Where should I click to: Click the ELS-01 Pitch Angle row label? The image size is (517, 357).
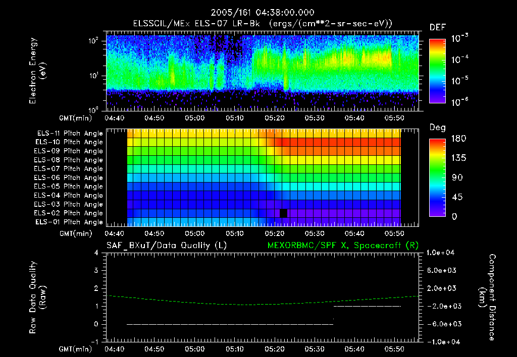pyautogui.click(x=69, y=222)
